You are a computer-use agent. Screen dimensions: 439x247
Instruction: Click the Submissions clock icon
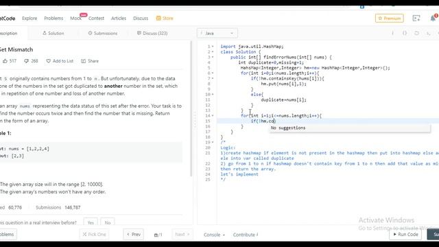point(90,33)
